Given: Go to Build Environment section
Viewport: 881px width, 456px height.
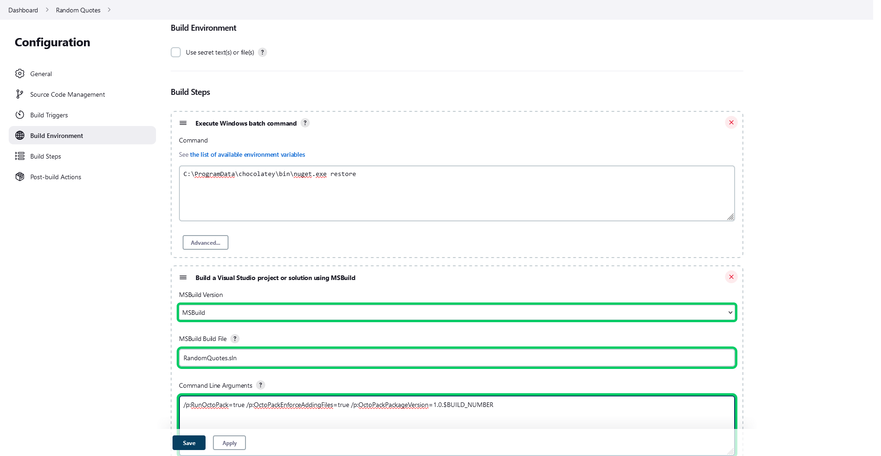Looking at the screenshot, I should click(83, 135).
